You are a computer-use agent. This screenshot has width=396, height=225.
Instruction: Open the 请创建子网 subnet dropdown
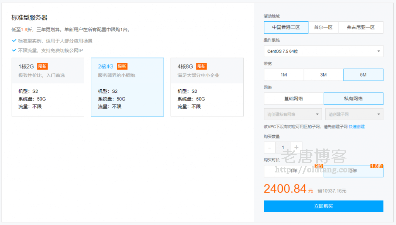[354, 114]
